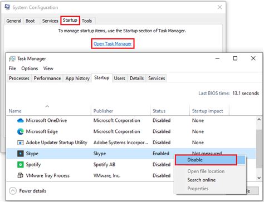
Task: Click the Task Manager title bar icon
Action: click(12, 59)
